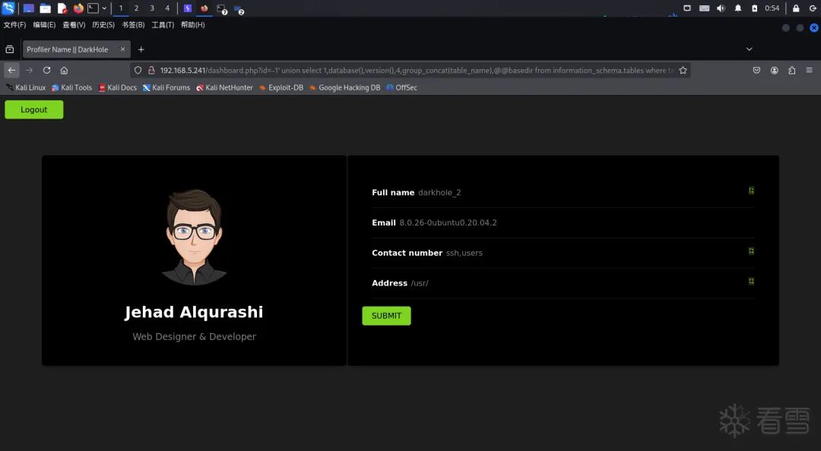821x451 pixels.
Task: Open the notifications bell icon
Action: point(737,8)
